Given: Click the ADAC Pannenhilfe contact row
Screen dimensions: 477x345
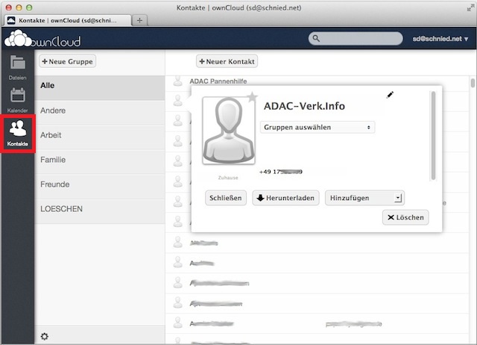Looking at the screenshot, I should tap(318, 81).
